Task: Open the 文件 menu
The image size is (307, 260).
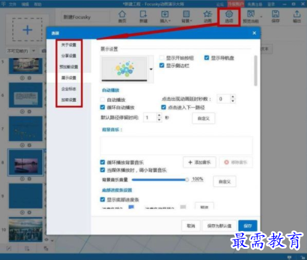Action: (x=12, y=4)
